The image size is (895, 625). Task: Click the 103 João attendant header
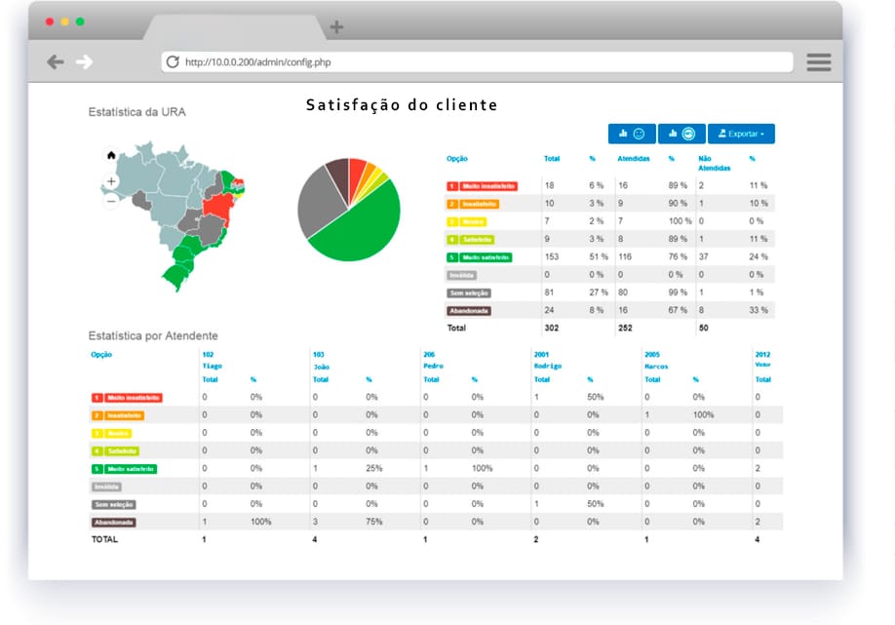(x=322, y=361)
